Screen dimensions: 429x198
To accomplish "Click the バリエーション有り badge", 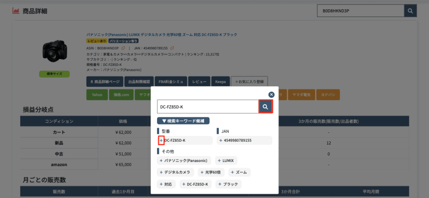I will (124, 41).
